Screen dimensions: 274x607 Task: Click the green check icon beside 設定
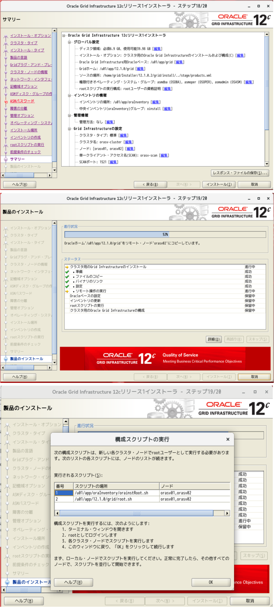click(67, 286)
